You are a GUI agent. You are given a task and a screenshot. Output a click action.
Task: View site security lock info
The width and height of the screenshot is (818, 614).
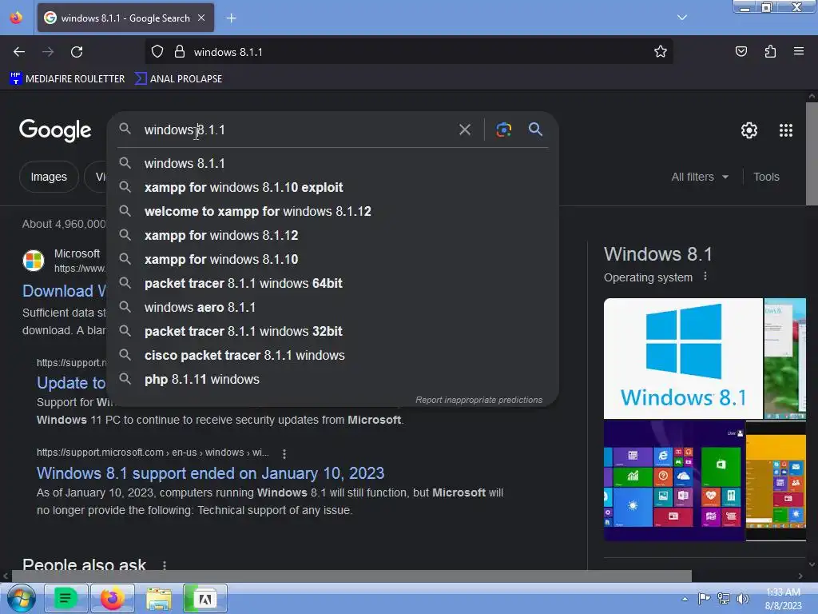(x=180, y=52)
